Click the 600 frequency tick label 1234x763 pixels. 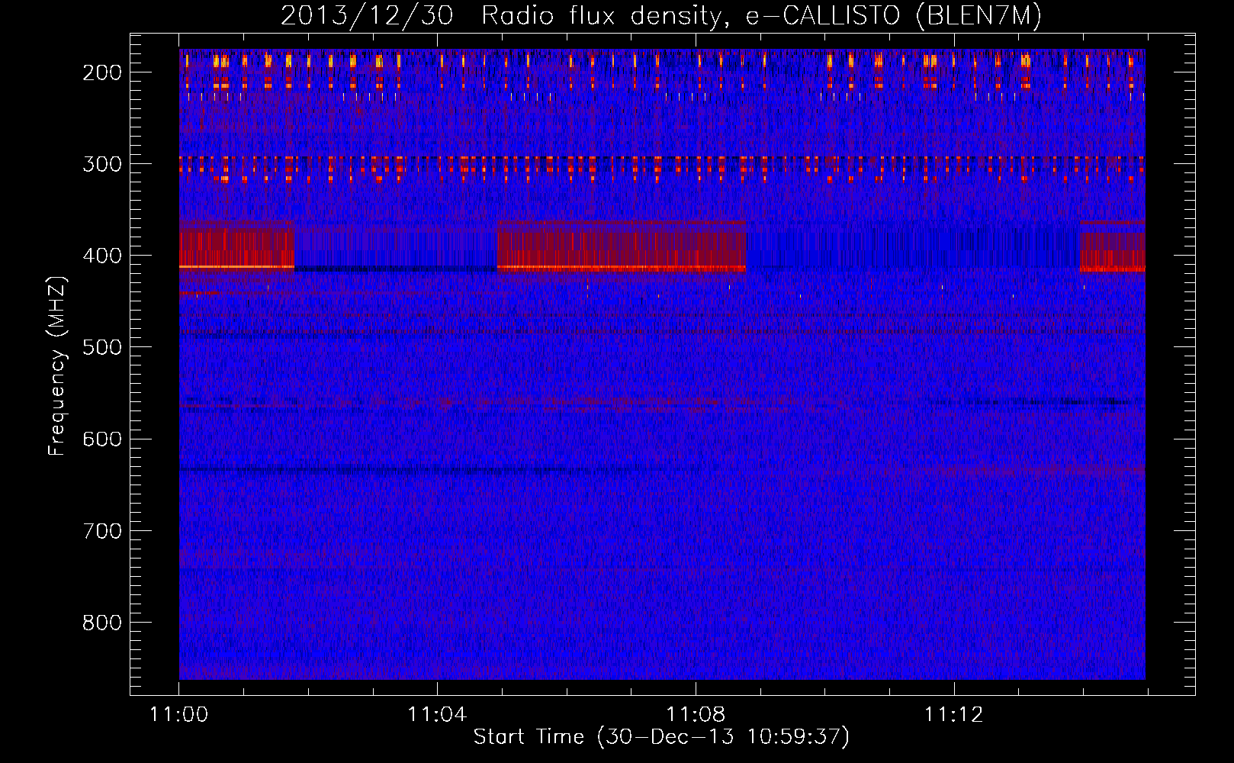click(x=101, y=439)
